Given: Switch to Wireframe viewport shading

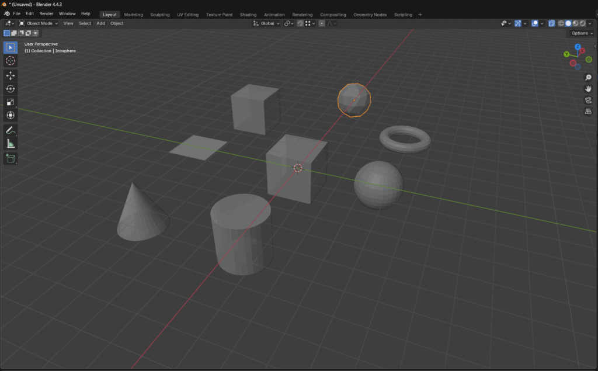Looking at the screenshot, I should click(x=561, y=23).
